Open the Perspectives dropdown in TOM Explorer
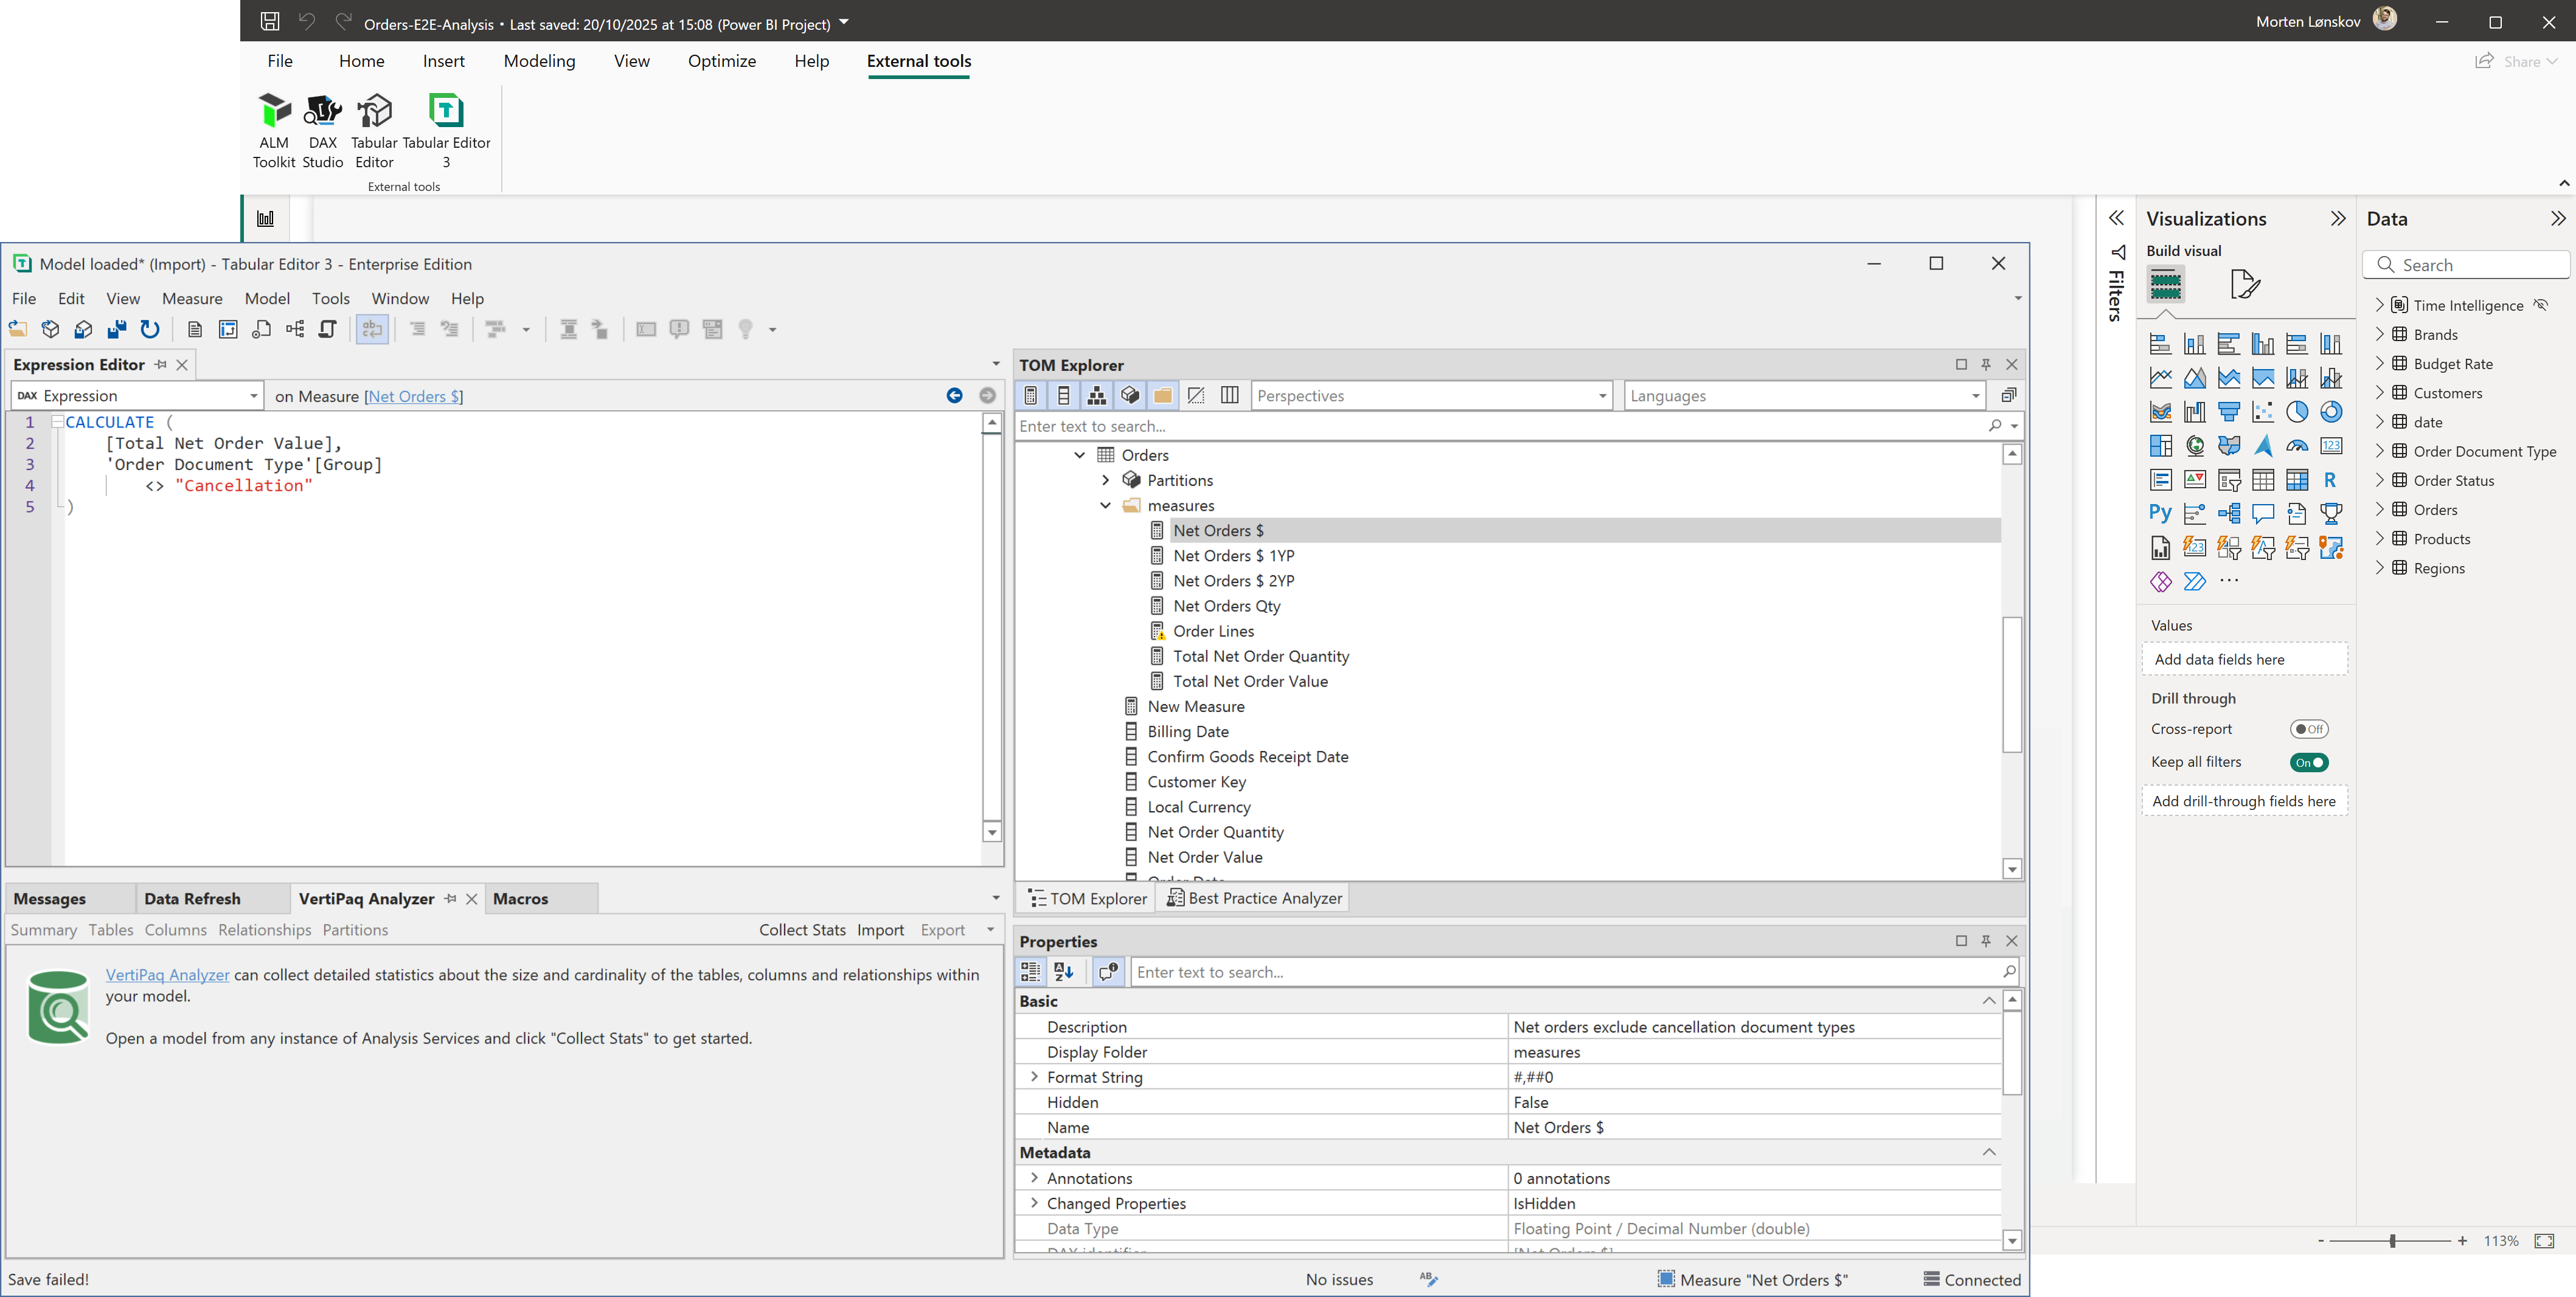Image resolution: width=2576 pixels, height=1297 pixels. pos(1601,395)
